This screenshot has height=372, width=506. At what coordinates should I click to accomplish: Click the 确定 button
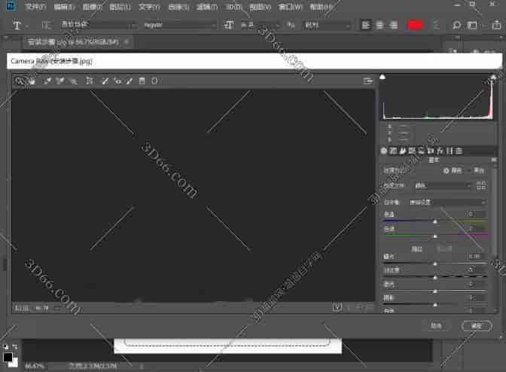(x=476, y=326)
